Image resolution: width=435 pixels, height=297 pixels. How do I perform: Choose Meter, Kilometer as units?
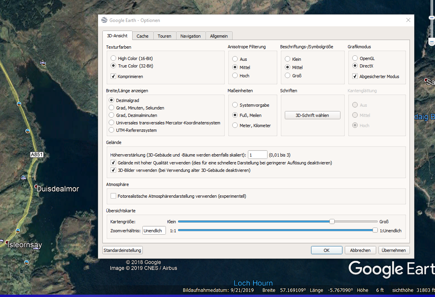pos(235,126)
